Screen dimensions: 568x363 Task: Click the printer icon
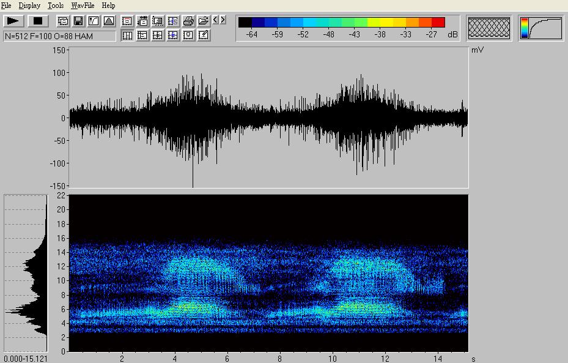point(188,21)
